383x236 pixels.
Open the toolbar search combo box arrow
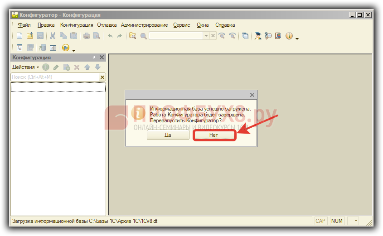point(206,36)
